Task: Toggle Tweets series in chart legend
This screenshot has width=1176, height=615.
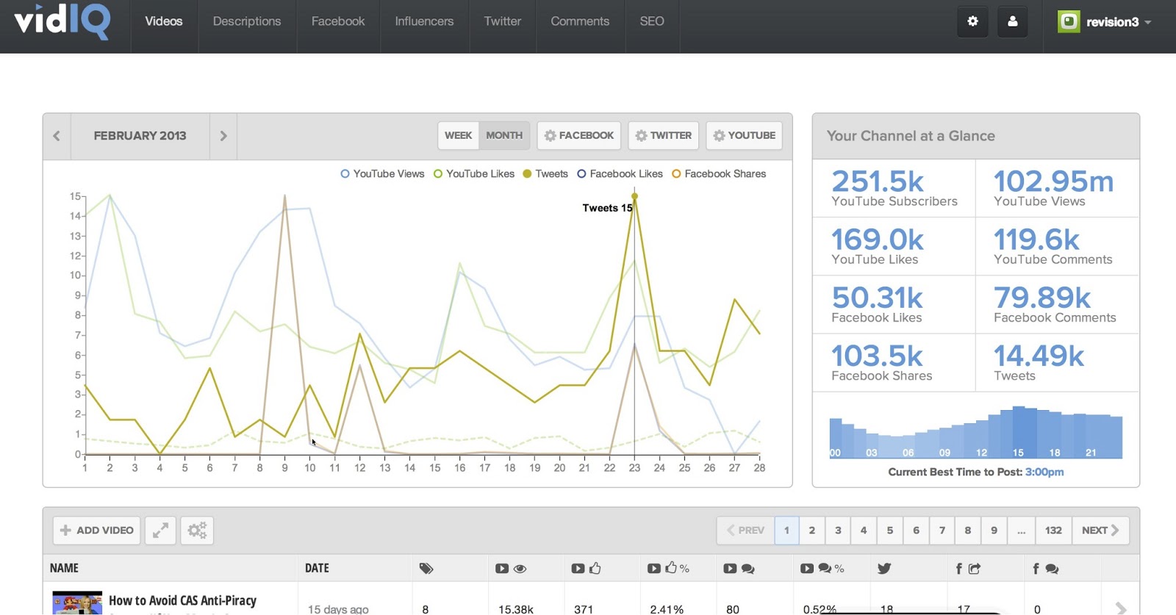Action: tap(545, 174)
